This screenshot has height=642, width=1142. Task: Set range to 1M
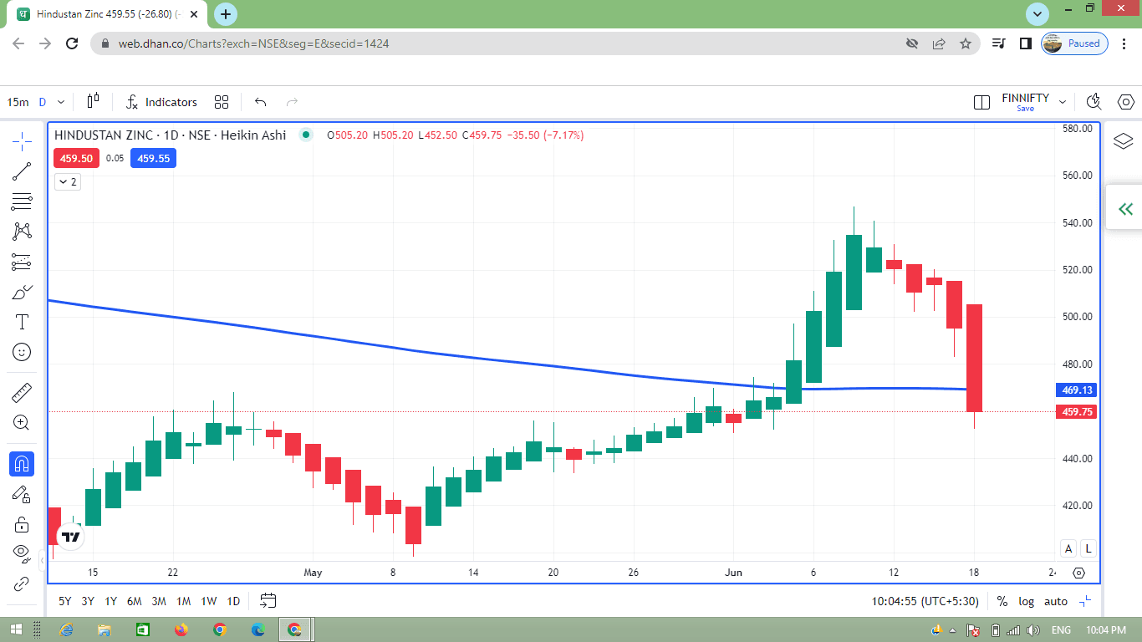184,601
